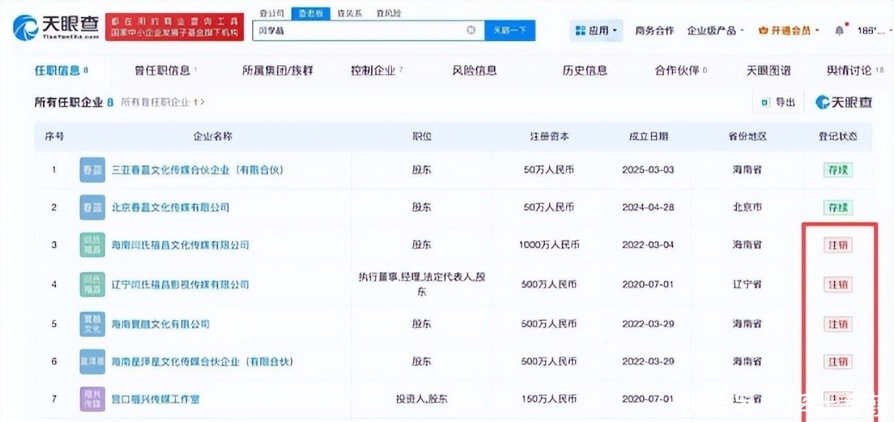Viewport: 894px width, 422px height.
Task: Expand the 企业级产品 dropdown
Action: click(x=715, y=30)
